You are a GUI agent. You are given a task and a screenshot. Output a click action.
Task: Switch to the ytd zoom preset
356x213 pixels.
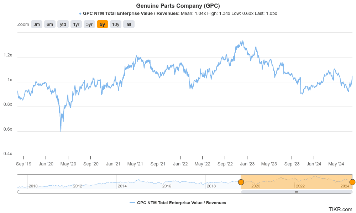(x=63, y=24)
